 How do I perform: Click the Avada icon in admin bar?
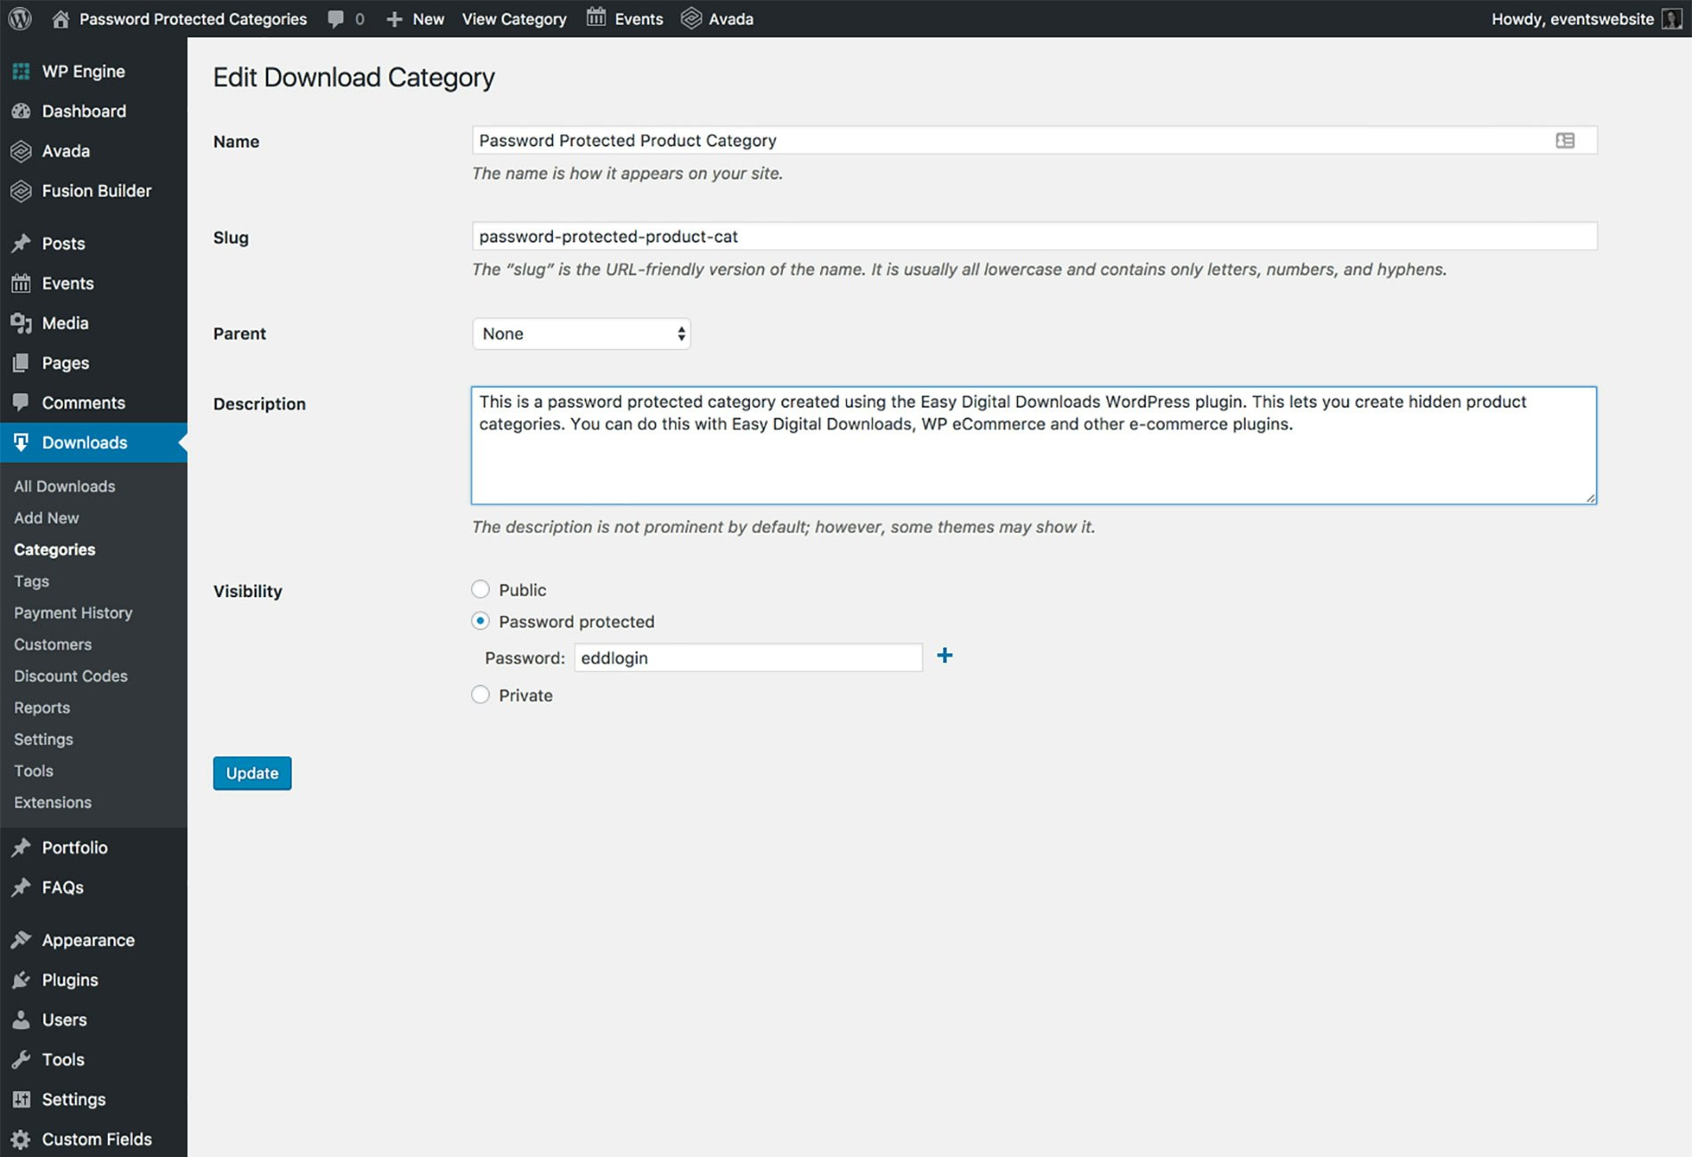(x=691, y=19)
